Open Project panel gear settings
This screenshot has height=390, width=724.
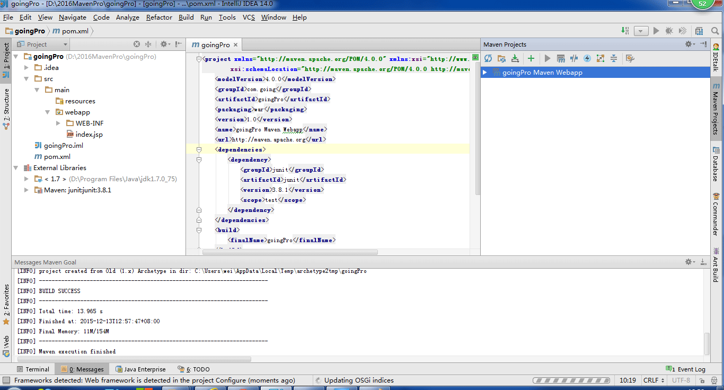(164, 44)
